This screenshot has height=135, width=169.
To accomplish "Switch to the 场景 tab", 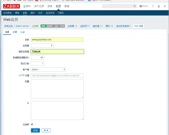I will [x=7, y=32].
